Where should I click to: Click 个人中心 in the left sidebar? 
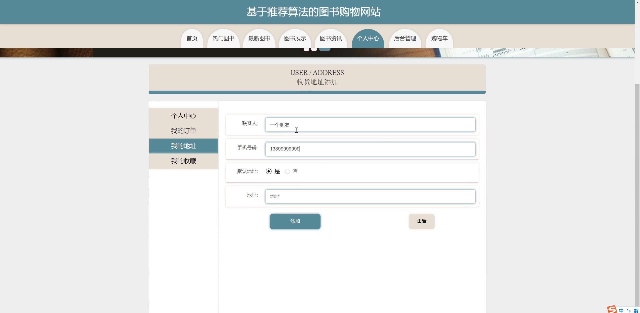(184, 116)
